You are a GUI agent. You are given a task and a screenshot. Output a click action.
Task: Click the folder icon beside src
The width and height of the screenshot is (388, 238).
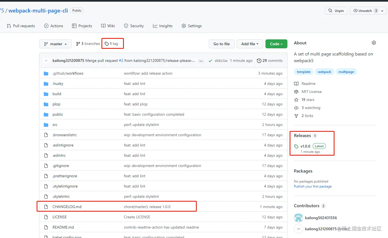click(x=46, y=125)
